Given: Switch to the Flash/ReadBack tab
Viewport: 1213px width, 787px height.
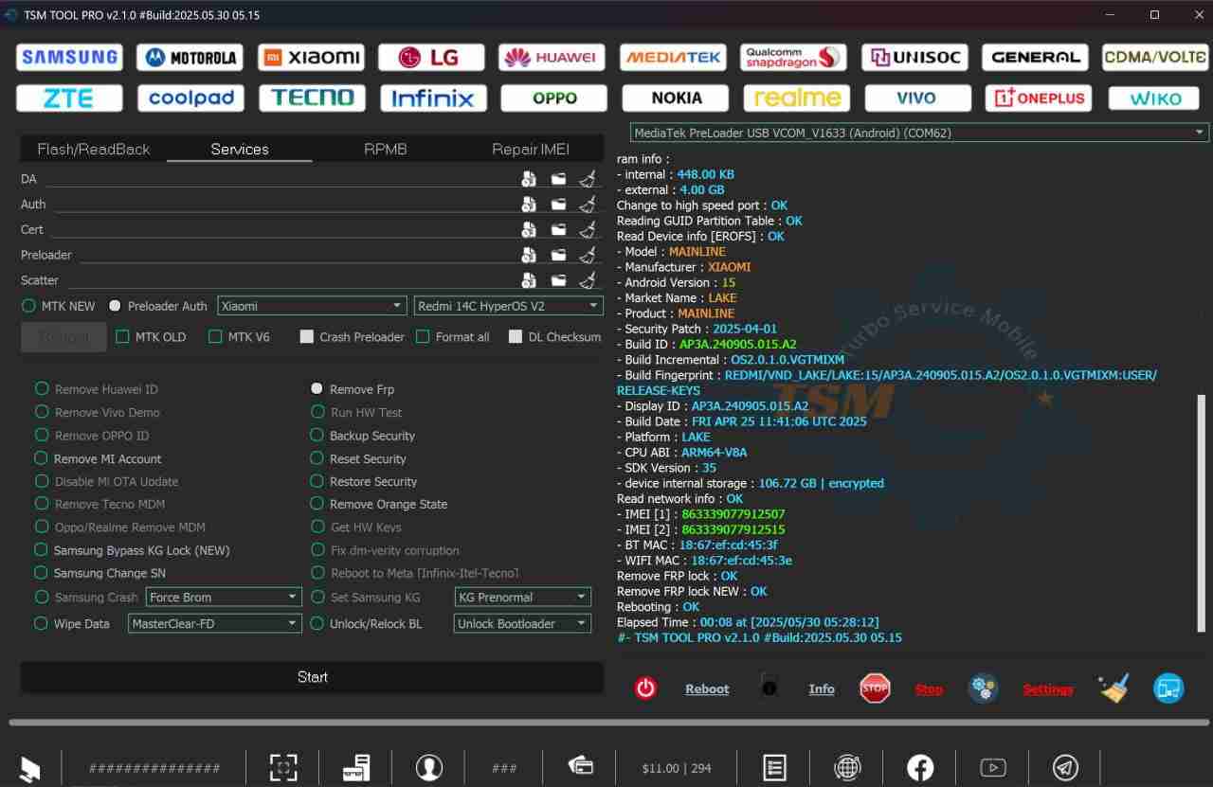Looking at the screenshot, I should coord(94,149).
